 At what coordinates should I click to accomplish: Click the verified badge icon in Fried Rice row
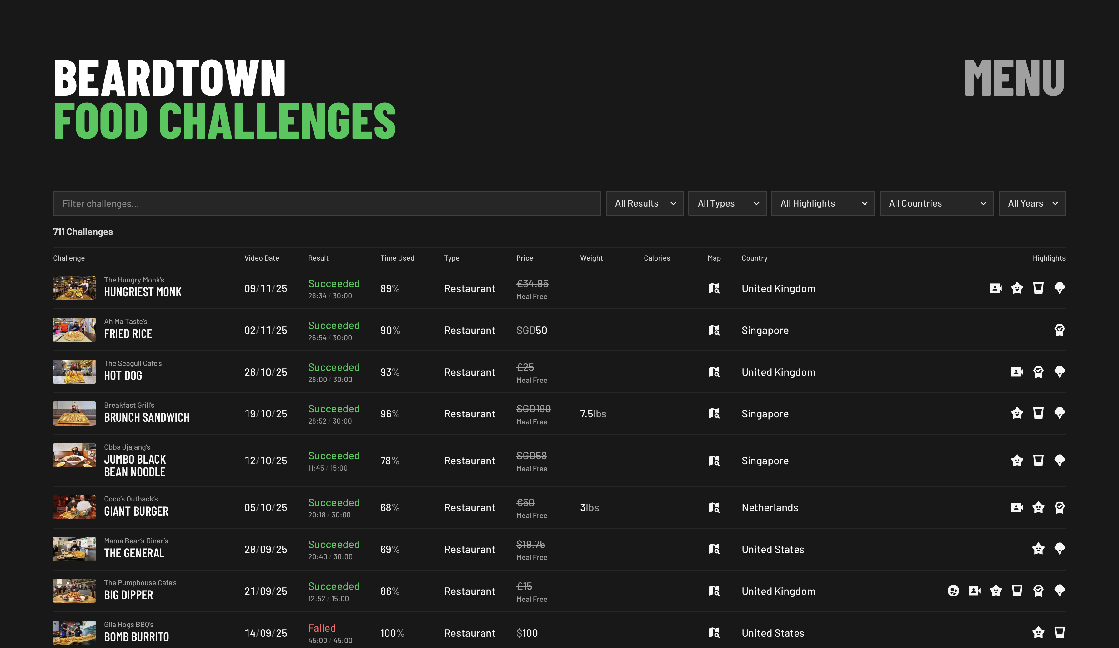[1060, 330]
